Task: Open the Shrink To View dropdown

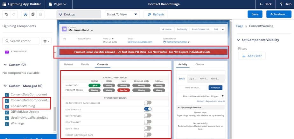Action: pyautogui.click(x=122, y=14)
